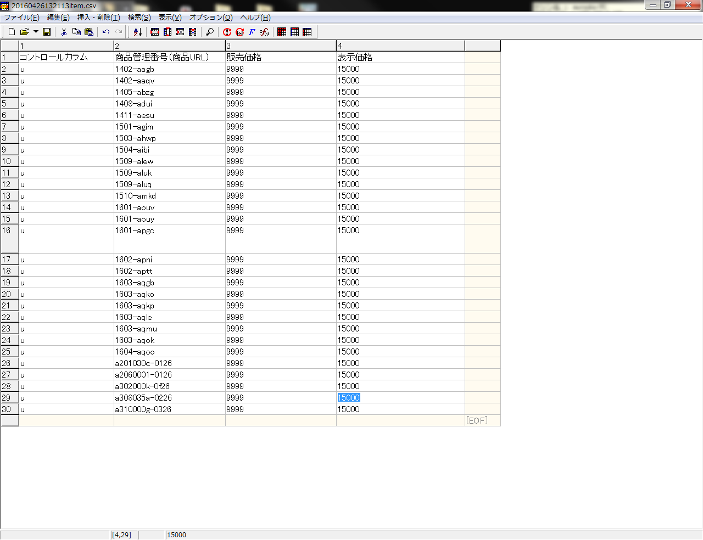Select column 1 header
The image size is (703, 540).
pos(66,46)
